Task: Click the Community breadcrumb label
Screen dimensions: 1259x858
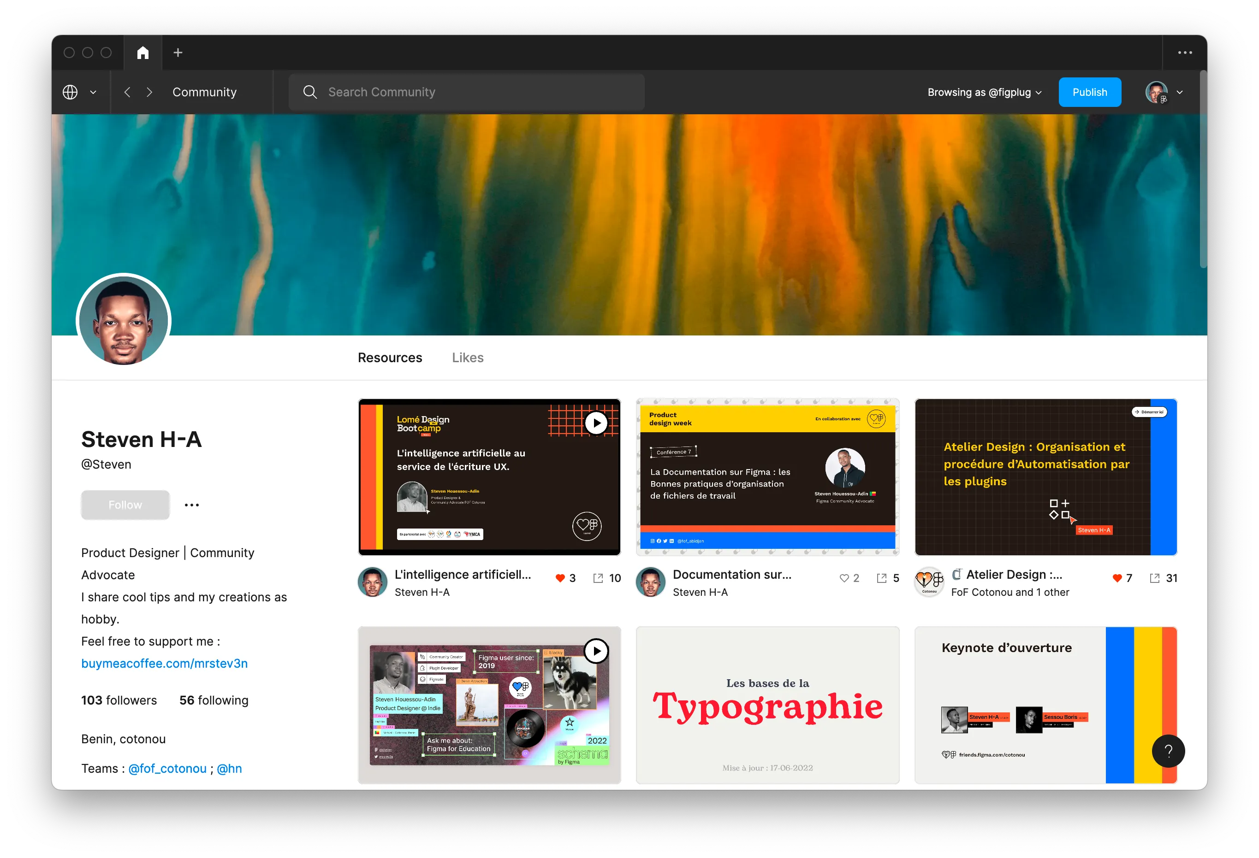Action: [205, 92]
